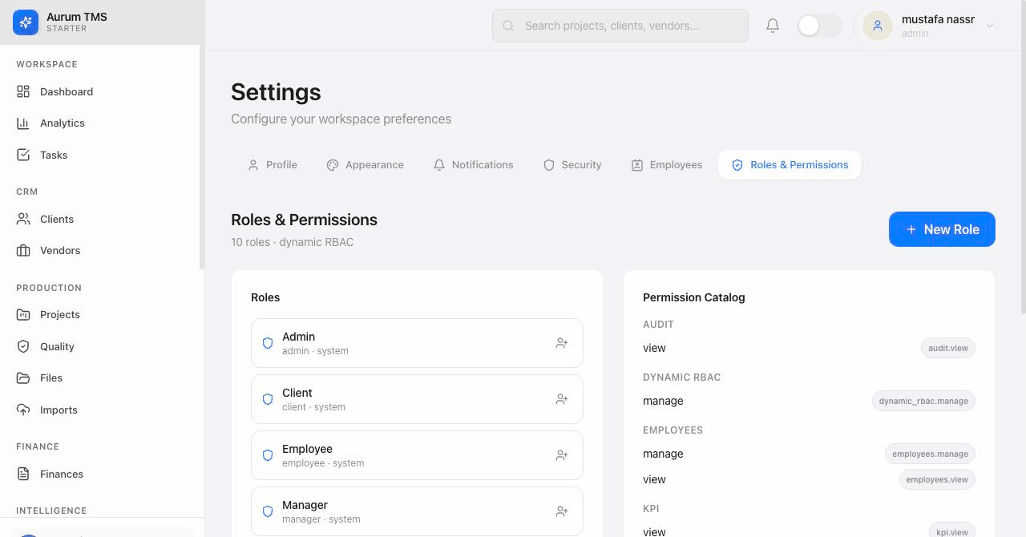
Task: Click the Projects folder icon
Action: pos(23,314)
